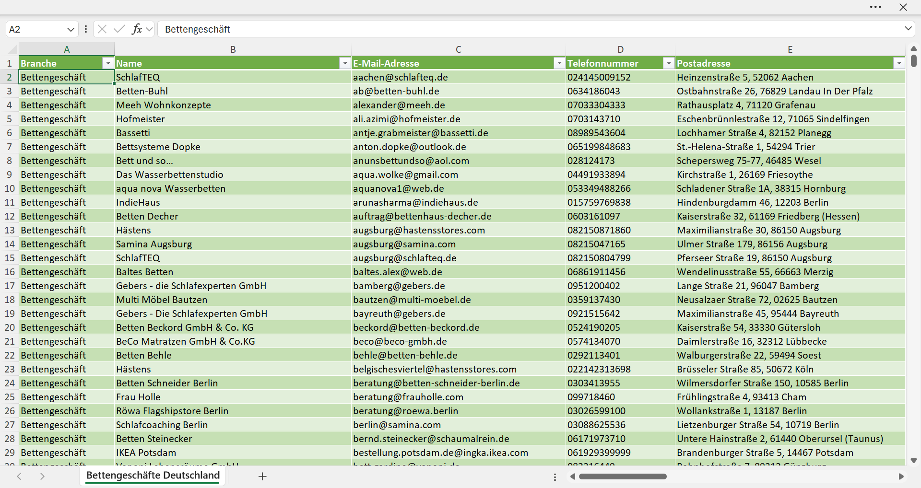
Task: Select phone number 06861911456
Action: [x=621, y=272]
